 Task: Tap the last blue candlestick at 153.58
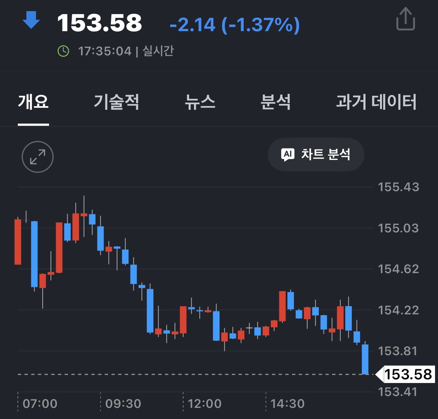point(365,359)
